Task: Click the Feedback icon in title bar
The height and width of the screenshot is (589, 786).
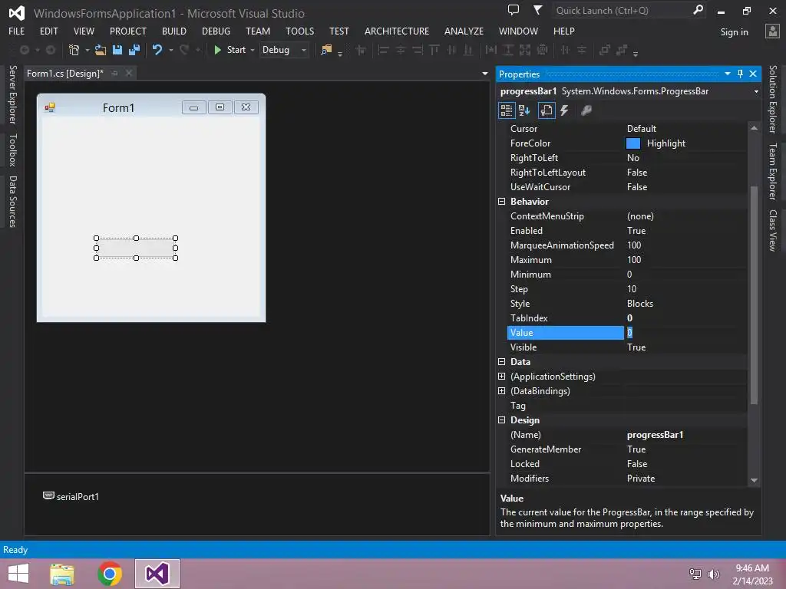Action: pyautogui.click(x=513, y=10)
